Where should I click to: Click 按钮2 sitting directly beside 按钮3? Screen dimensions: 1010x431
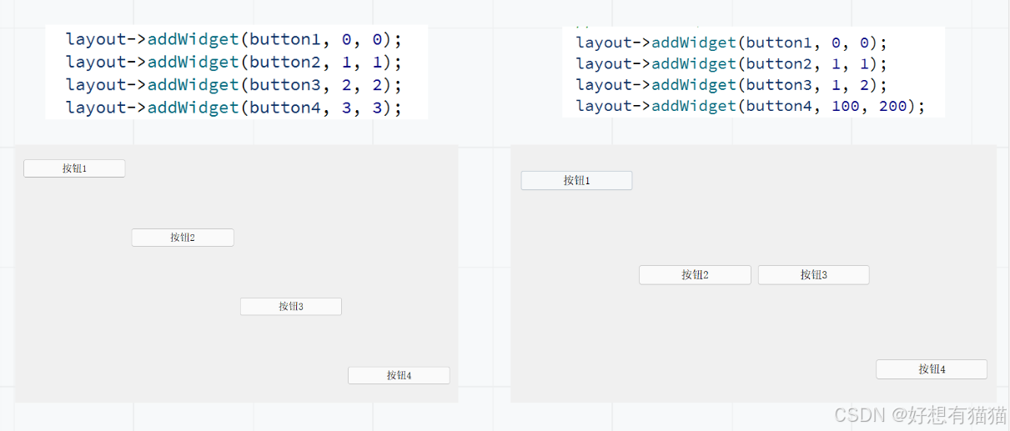(695, 275)
